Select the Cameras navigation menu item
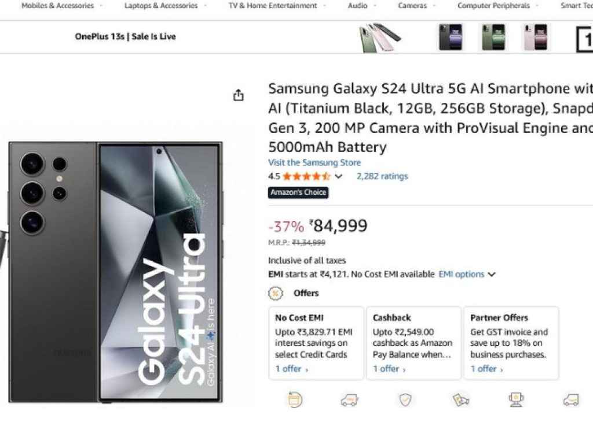The width and height of the screenshot is (593, 437). (x=412, y=5)
